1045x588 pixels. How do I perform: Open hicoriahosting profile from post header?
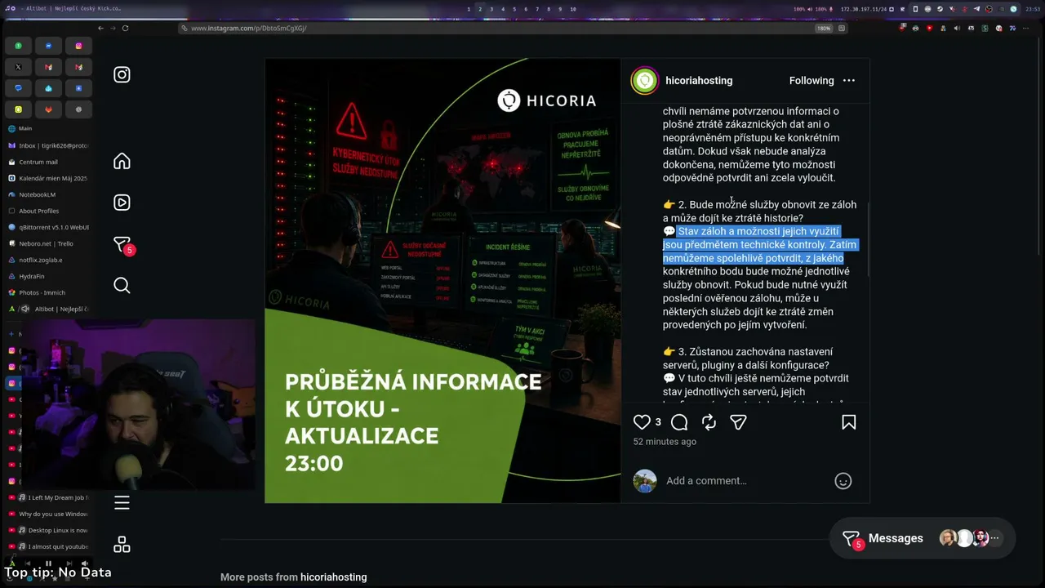coord(699,81)
